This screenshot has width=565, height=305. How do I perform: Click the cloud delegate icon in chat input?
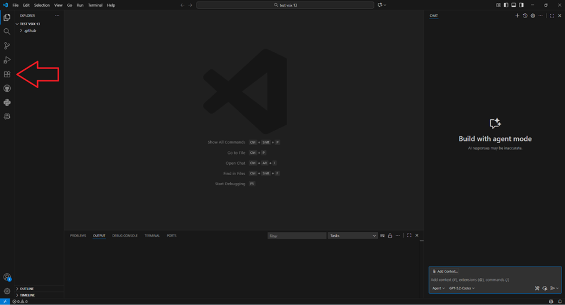coord(545,288)
